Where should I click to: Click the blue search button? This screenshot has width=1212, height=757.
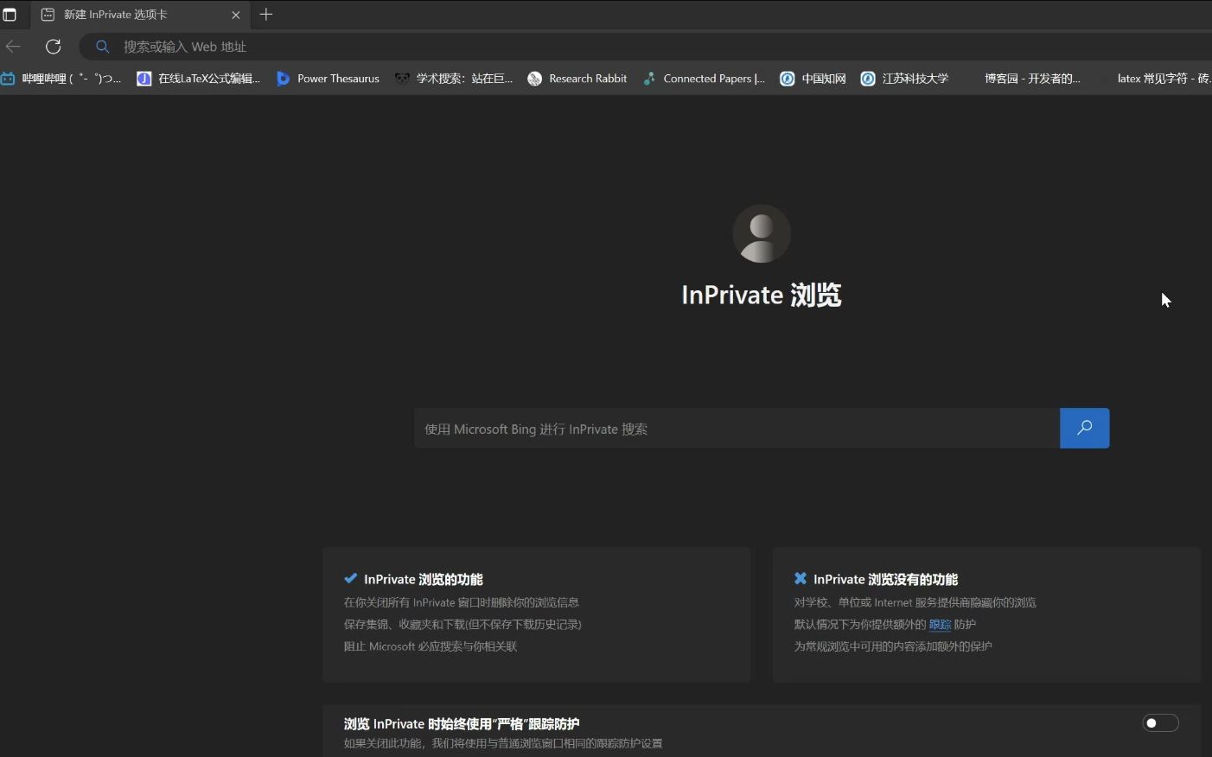1084,429
